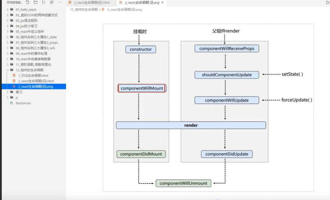Viewport: 330px width, 200px height.
Task: Click the 父组件render heading in diagram
Action: point(226,31)
